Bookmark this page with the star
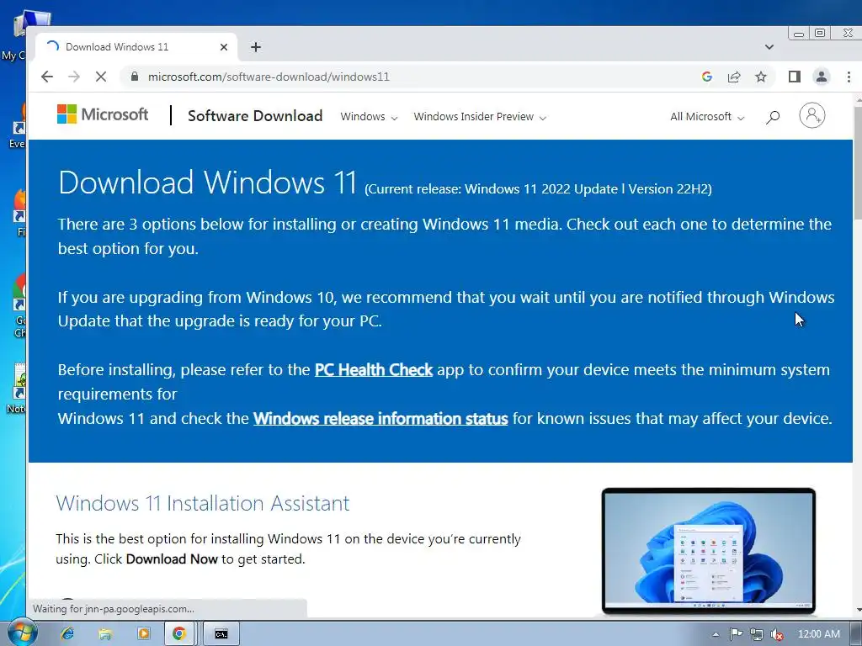Image resolution: width=862 pixels, height=646 pixels. click(761, 77)
